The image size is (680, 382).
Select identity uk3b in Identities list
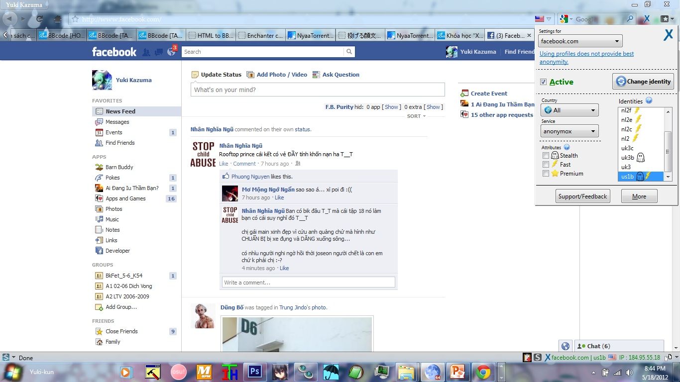[x=641, y=158]
